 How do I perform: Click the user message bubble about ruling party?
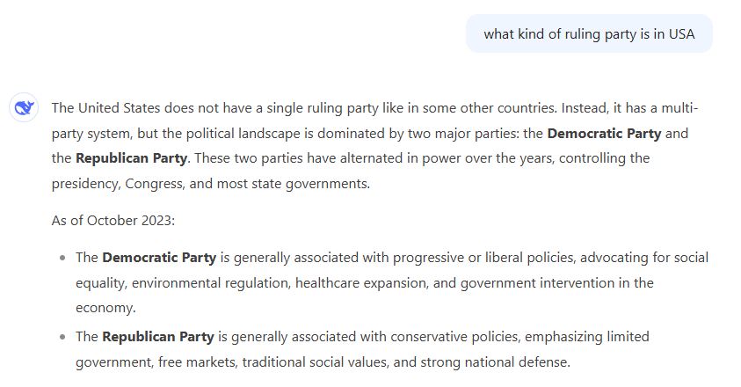(588, 34)
